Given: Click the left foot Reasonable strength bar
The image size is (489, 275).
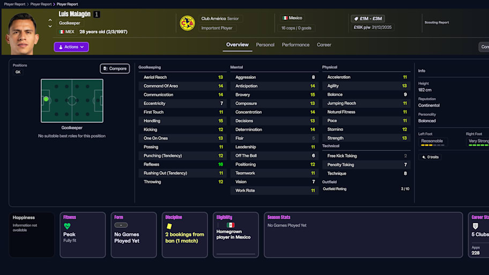Looking at the screenshot, I should (433, 145).
